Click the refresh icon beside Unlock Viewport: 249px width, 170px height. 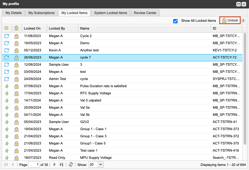click(x=243, y=21)
